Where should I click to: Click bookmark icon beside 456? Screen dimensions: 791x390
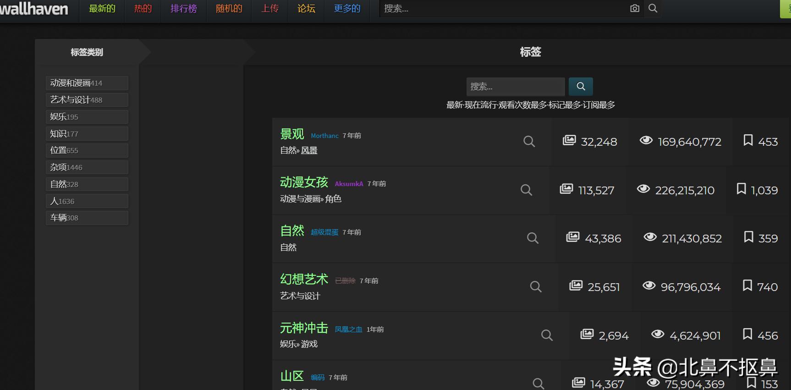[x=747, y=334]
